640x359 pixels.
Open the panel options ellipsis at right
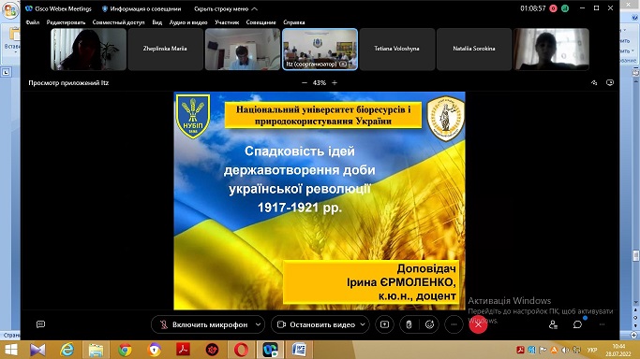pos(602,324)
